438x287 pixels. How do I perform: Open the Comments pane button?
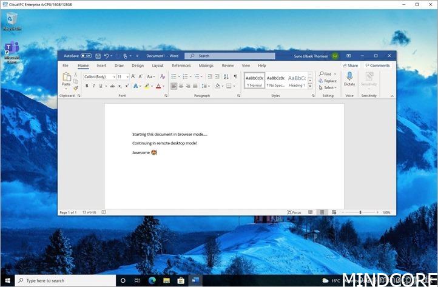377,66
